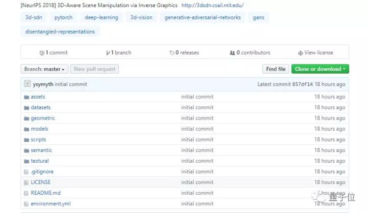Click the commit history icon

tap(42, 53)
